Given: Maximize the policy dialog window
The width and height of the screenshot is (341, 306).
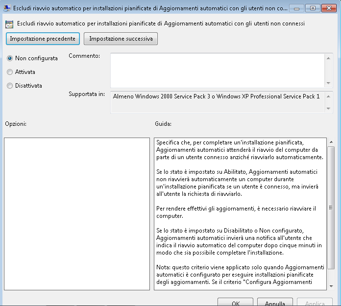Looking at the screenshot, I should [x=313, y=8].
